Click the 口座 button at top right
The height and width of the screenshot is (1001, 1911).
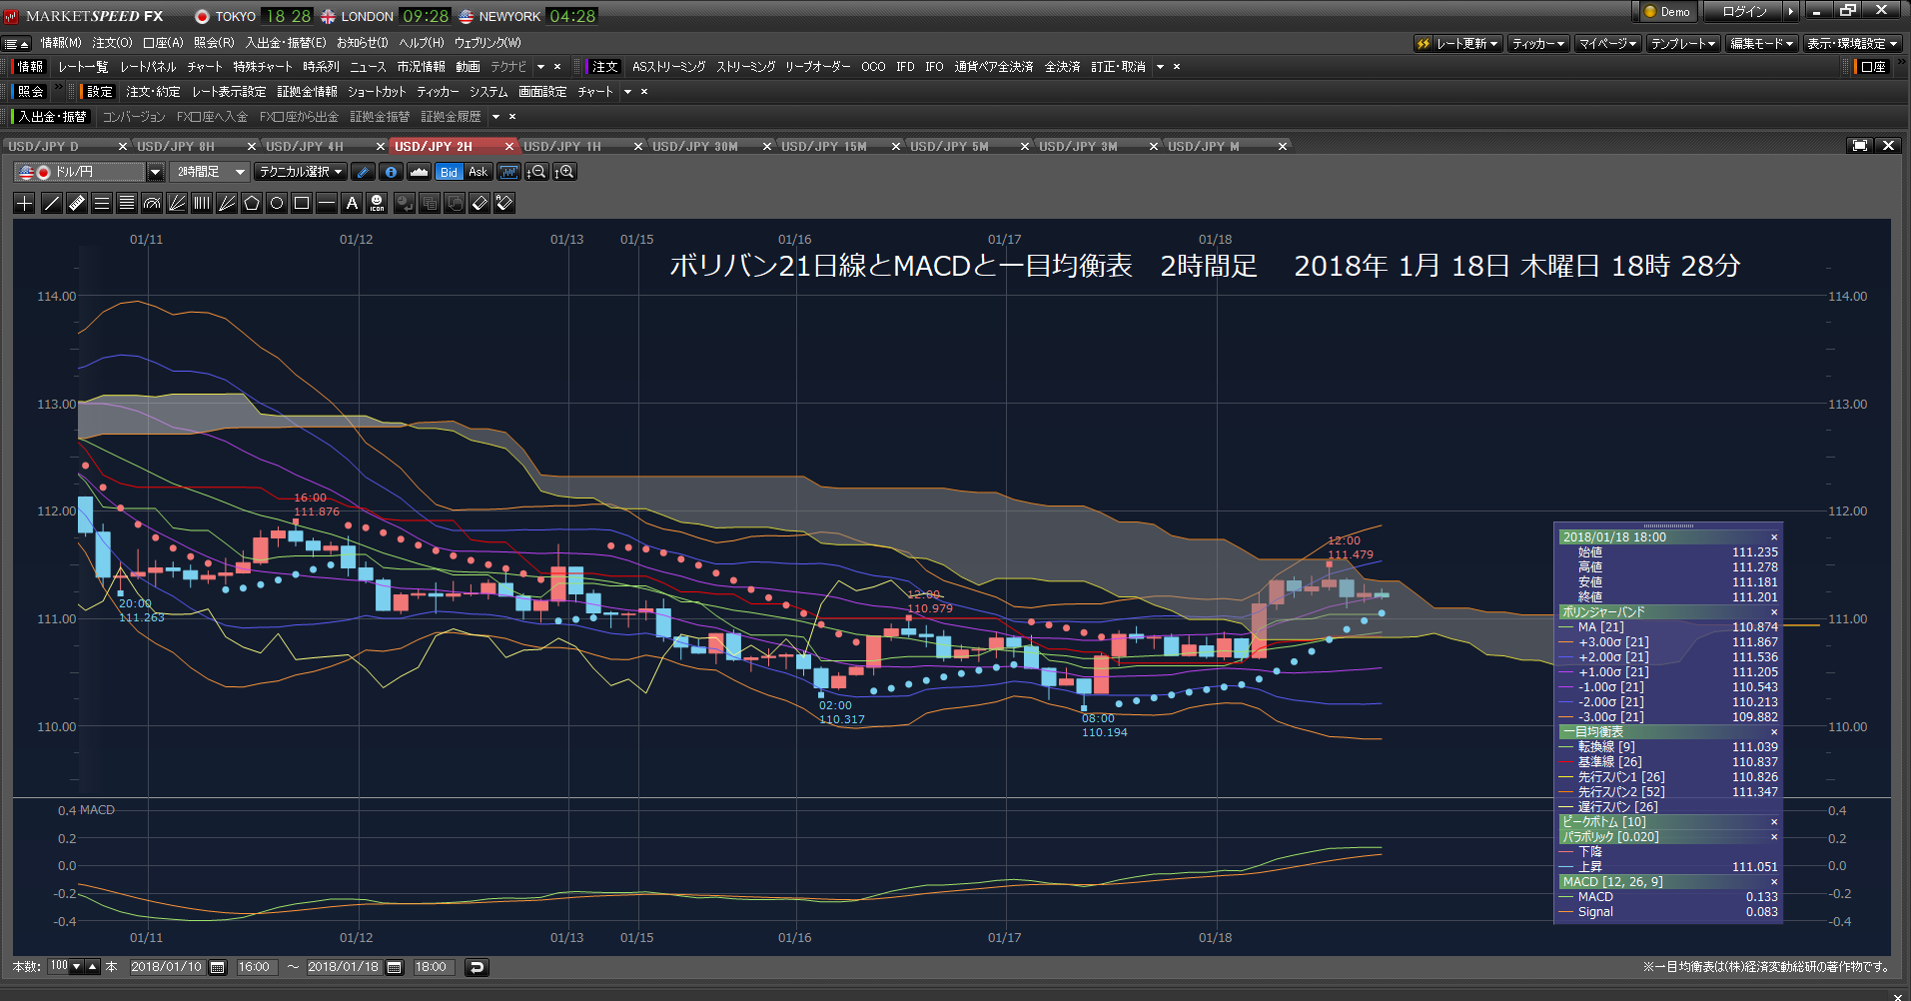1873,67
